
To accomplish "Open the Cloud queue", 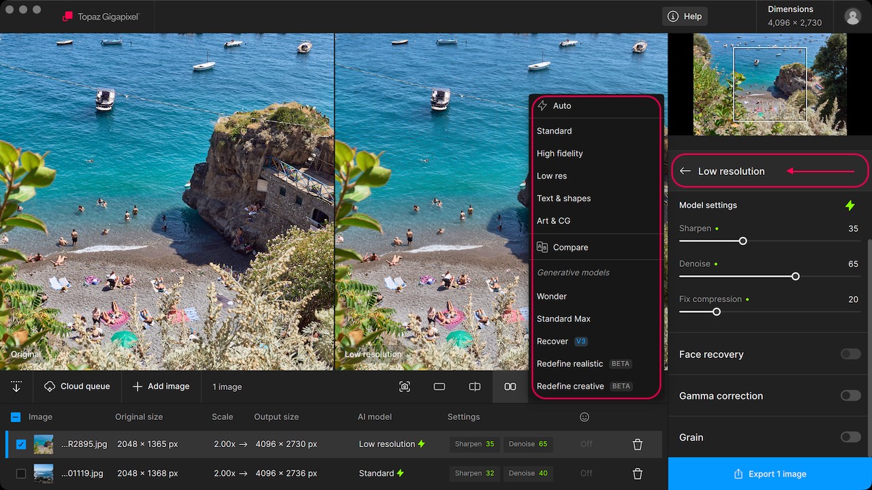I will point(77,387).
